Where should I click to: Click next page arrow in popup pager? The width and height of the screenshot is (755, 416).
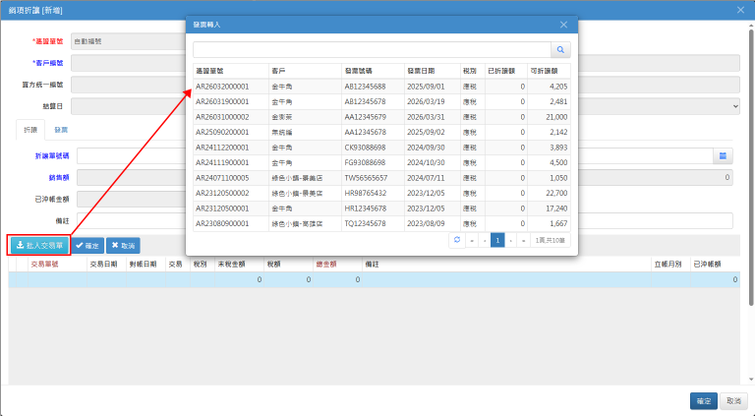coord(511,240)
